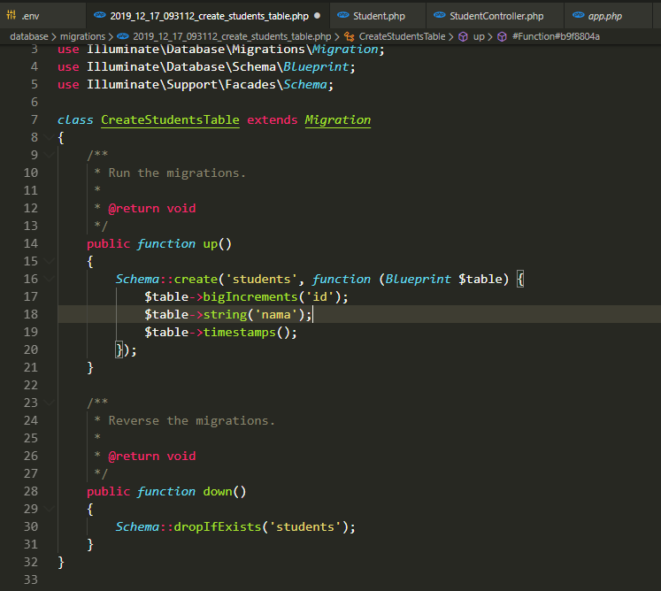Fold doc comment at line 23
The width and height of the screenshot is (661, 591).
coord(49,403)
